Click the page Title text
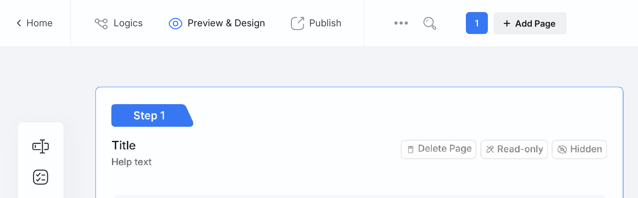 click(124, 145)
